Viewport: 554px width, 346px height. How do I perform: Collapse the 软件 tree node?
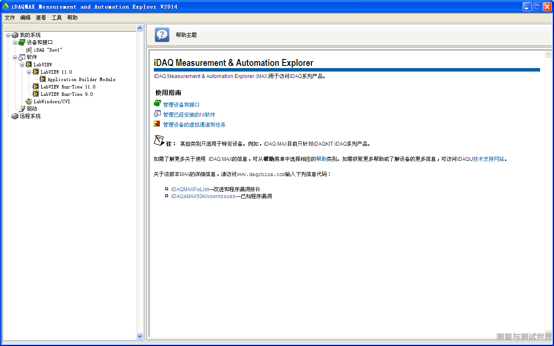(15, 57)
